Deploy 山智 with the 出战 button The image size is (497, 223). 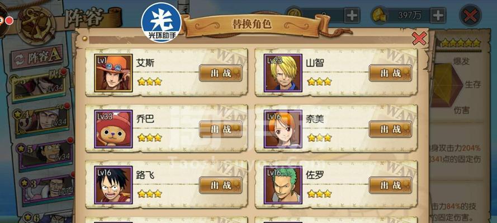pos(390,73)
